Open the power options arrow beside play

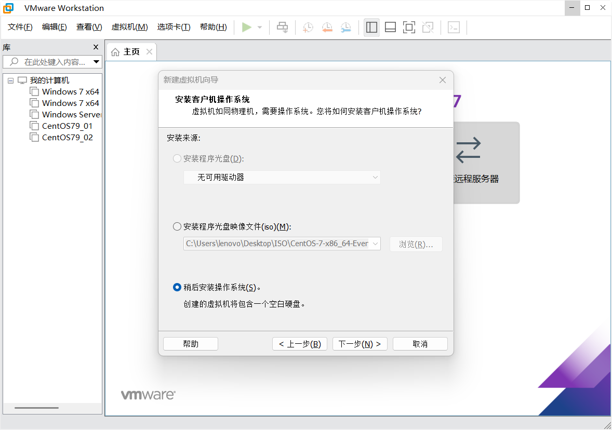(260, 28)
